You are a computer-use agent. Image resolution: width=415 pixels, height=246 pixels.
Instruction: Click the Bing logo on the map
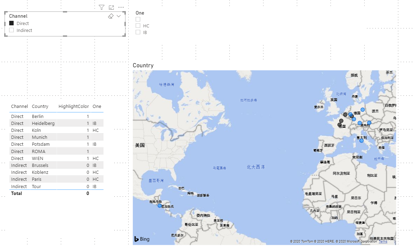point(142,239)
